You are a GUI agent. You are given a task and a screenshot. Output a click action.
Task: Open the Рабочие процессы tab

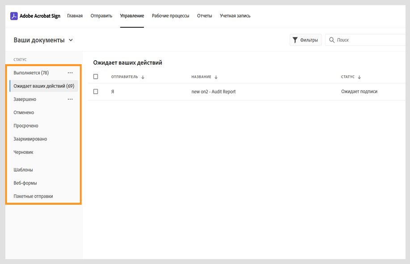tap(170, 16)
